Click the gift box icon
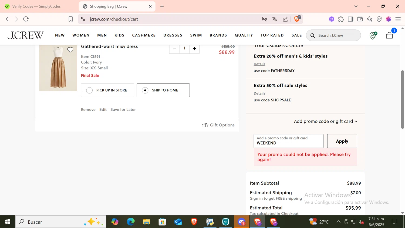 click(205, 125)
